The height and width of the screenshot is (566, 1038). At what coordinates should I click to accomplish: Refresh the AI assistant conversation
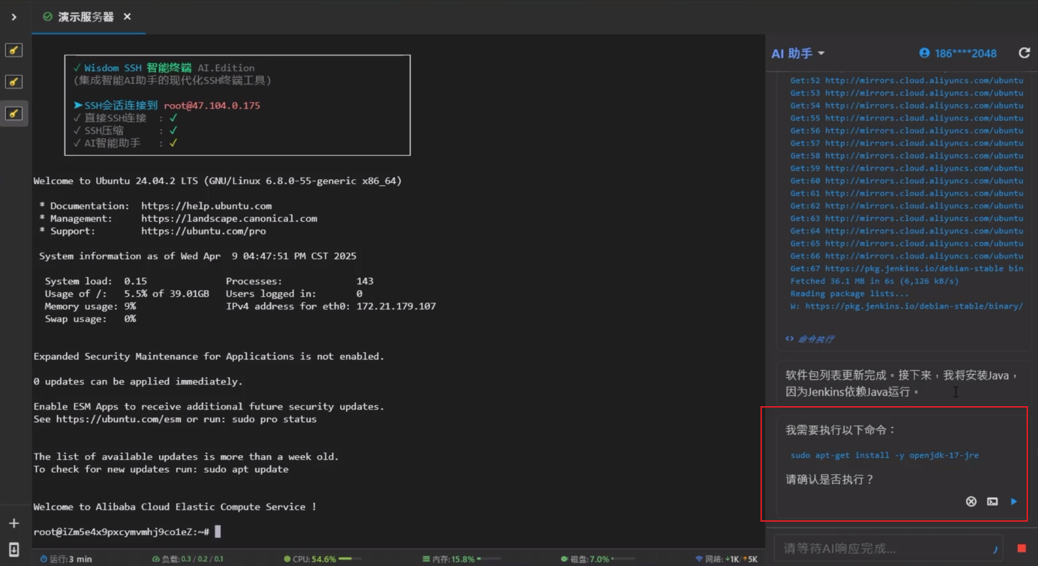pos(1024,53)
